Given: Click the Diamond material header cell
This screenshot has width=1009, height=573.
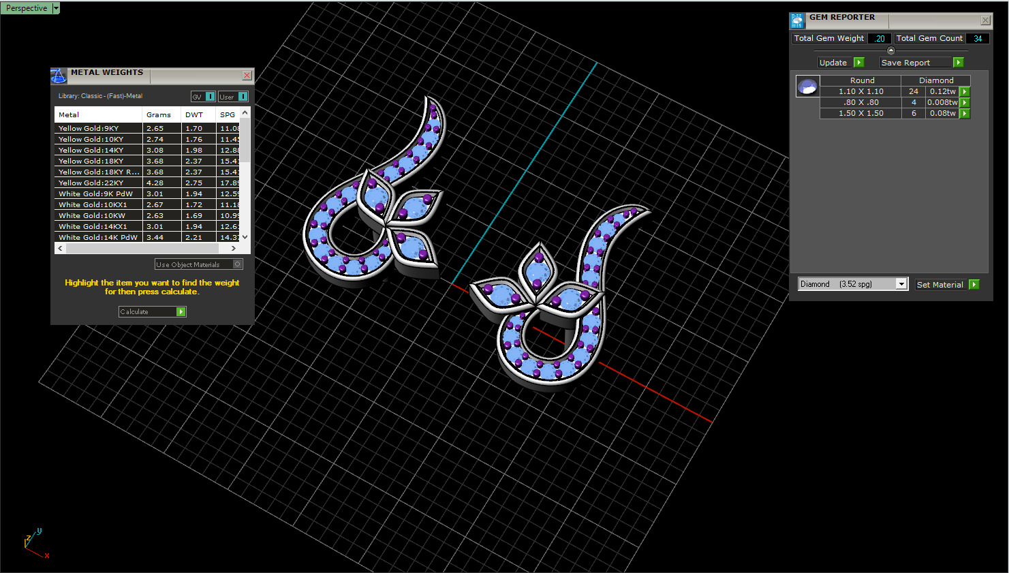Looking at the screenshot, I should click(x=936, y=80).
